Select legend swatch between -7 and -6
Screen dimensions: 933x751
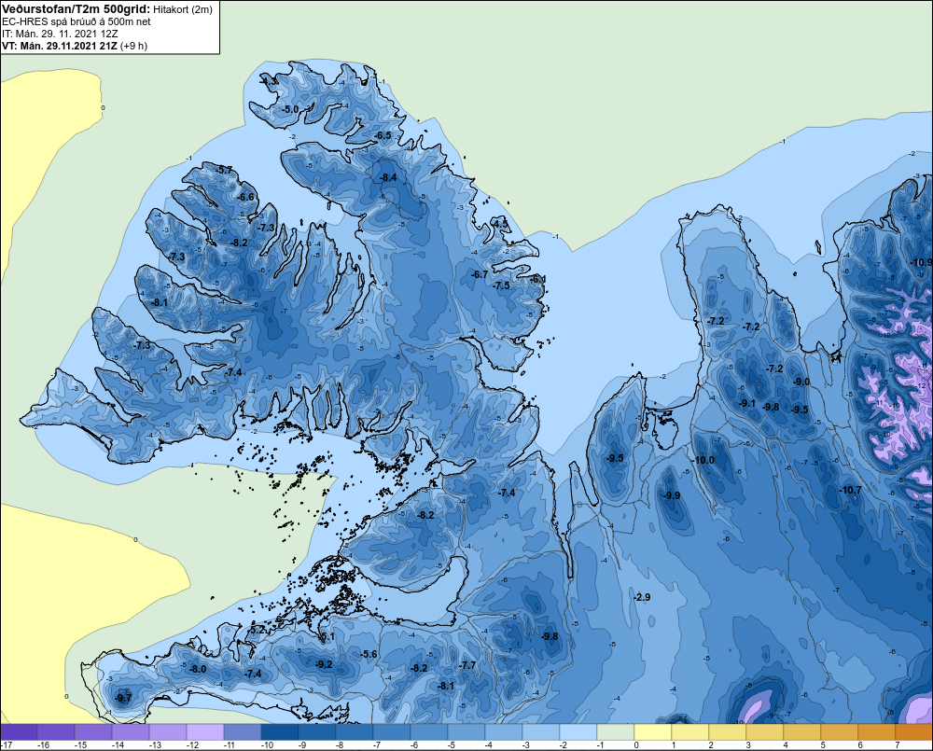click(392, 732)
